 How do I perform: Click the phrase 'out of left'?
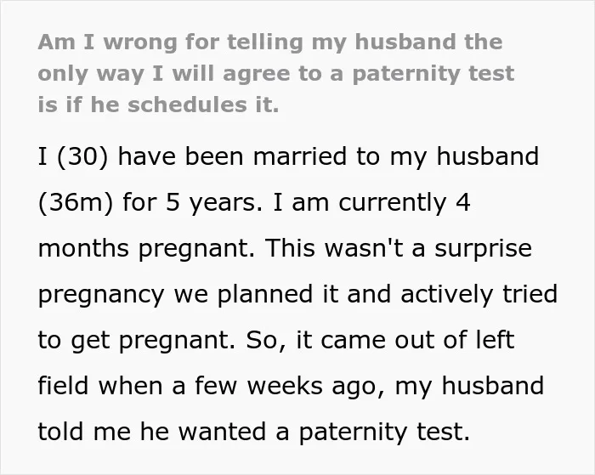click(454, 339)
